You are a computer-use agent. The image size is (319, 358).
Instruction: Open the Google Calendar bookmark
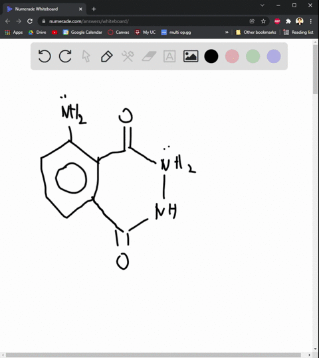tap(82, 32)
